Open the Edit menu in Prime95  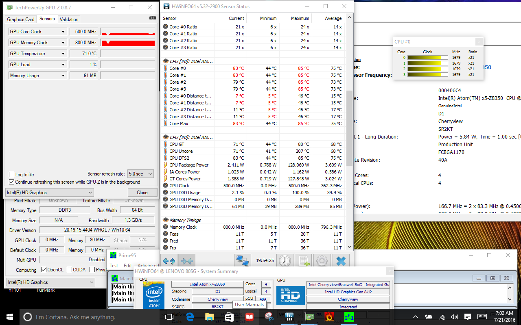pos(128,266)
